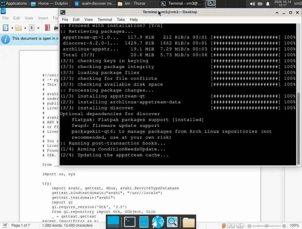Image resolution: width=302 pixels, height=229 pixels.
Task: Click Show Desktop icon in dock
Action: (x=113, y=222)
